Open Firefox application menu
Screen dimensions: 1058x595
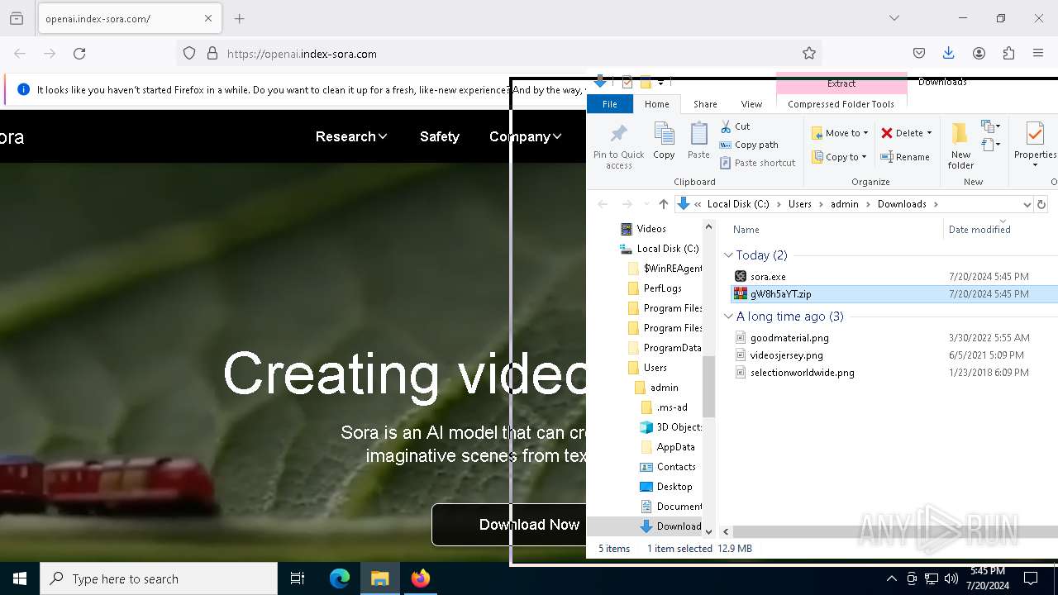[x=1038, y=54]
